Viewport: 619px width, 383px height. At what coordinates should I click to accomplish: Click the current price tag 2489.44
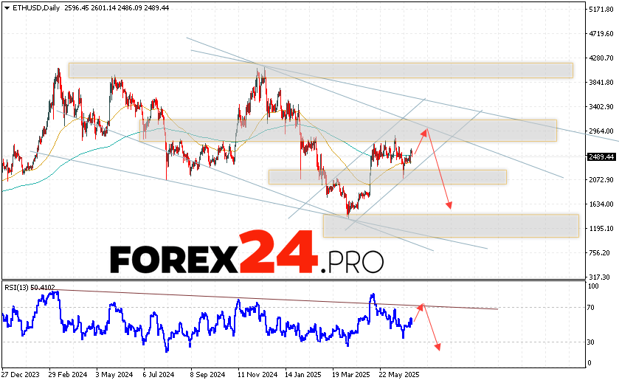(601, 156)
